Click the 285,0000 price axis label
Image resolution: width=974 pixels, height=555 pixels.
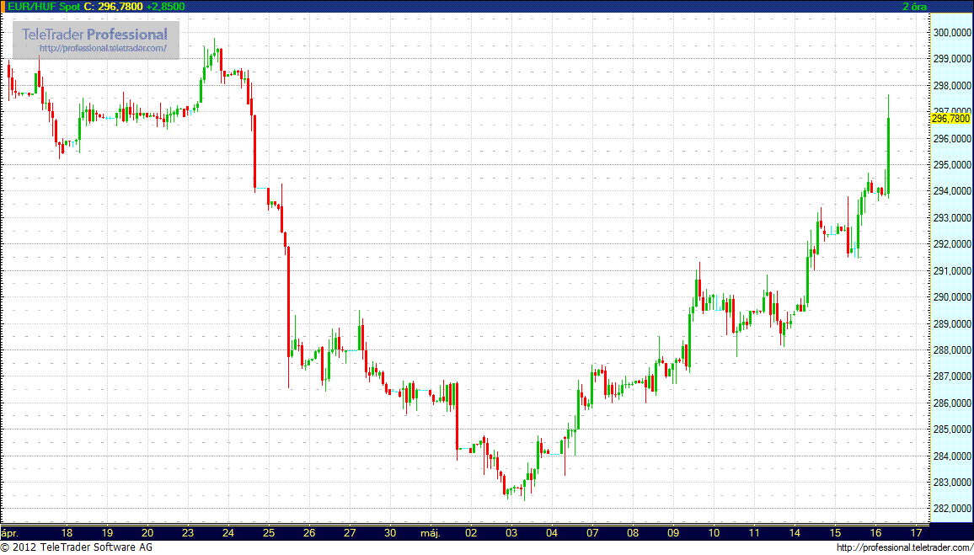point(951,430)
